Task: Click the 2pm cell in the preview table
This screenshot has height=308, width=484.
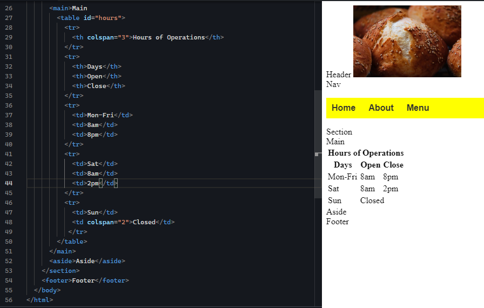Action: (x=391, y=189)
